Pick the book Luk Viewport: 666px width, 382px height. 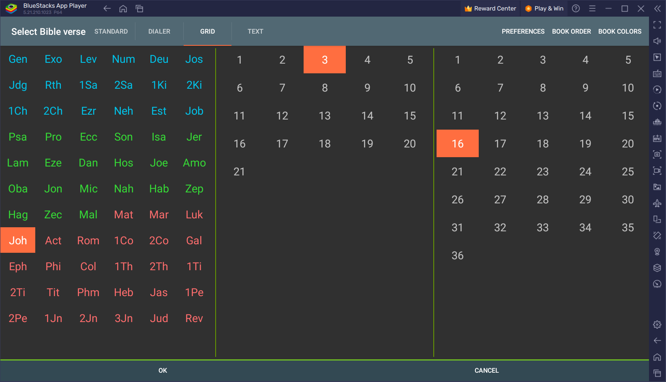tap(194, 215)
